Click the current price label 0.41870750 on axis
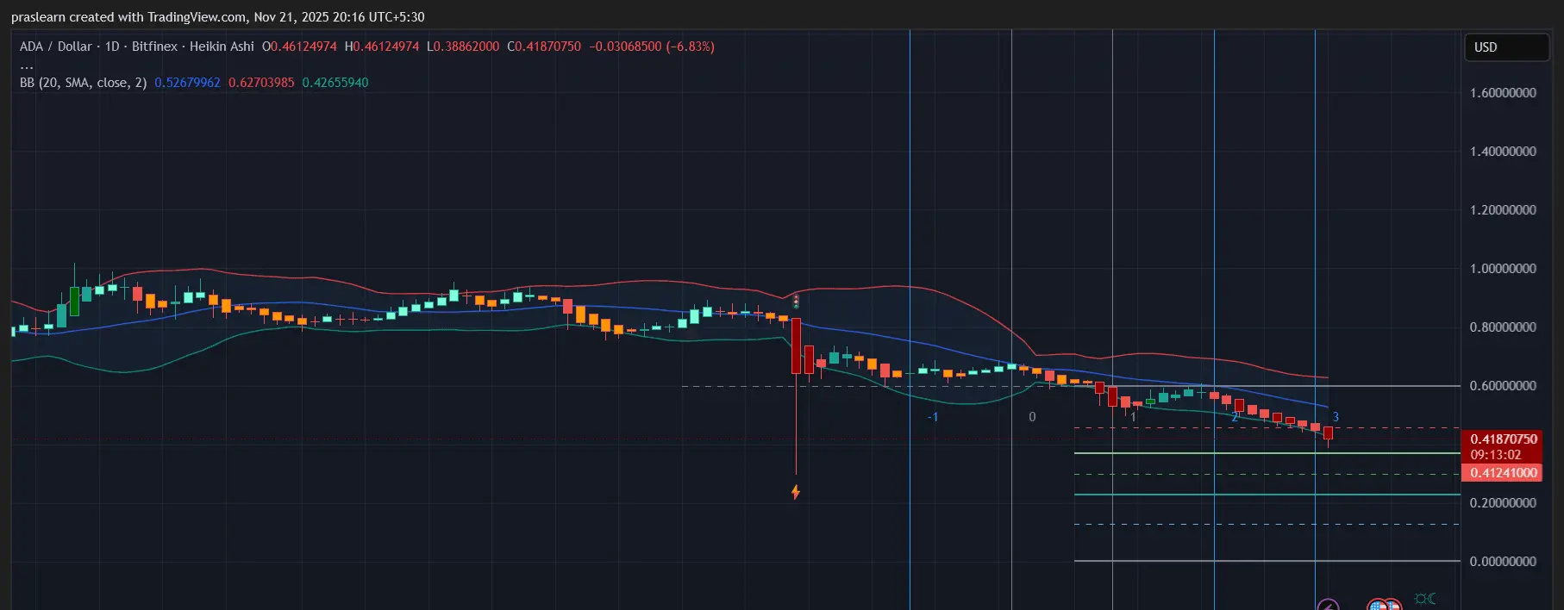The height and width of the screenshot is (610, 1564). (x=1503, y=439)
